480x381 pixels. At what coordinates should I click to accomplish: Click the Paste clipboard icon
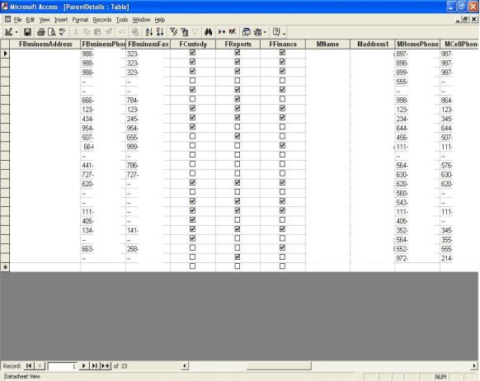97,32
